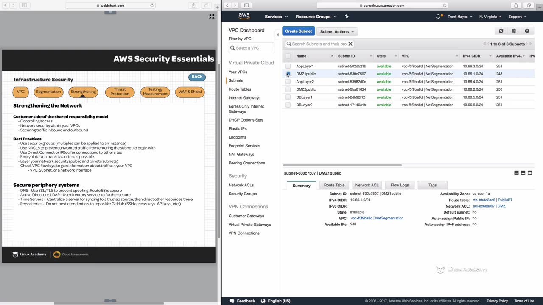Viewport: 543px width, 305px height.
Task: Select the DBLayer2 subnet checkbox
Action: coord(288,105)
